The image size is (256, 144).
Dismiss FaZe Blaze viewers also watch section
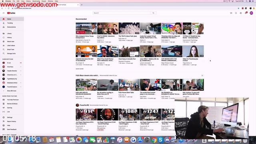click(x=202, y=76)
